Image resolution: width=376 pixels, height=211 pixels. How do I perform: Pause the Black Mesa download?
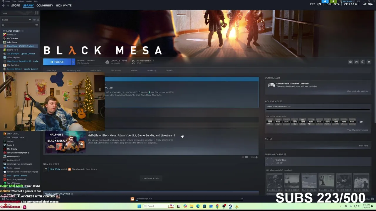click(x=57, y=62)
